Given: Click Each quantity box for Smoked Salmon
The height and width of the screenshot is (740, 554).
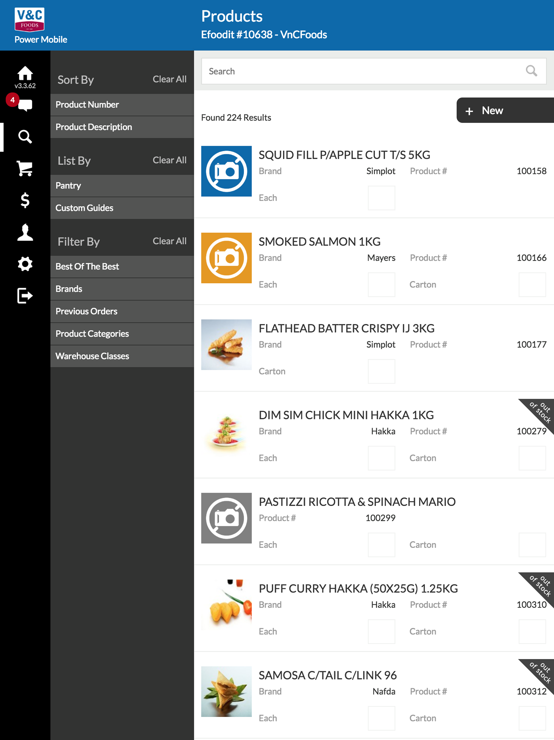Looking at the screenshot, I should [381, 285].
